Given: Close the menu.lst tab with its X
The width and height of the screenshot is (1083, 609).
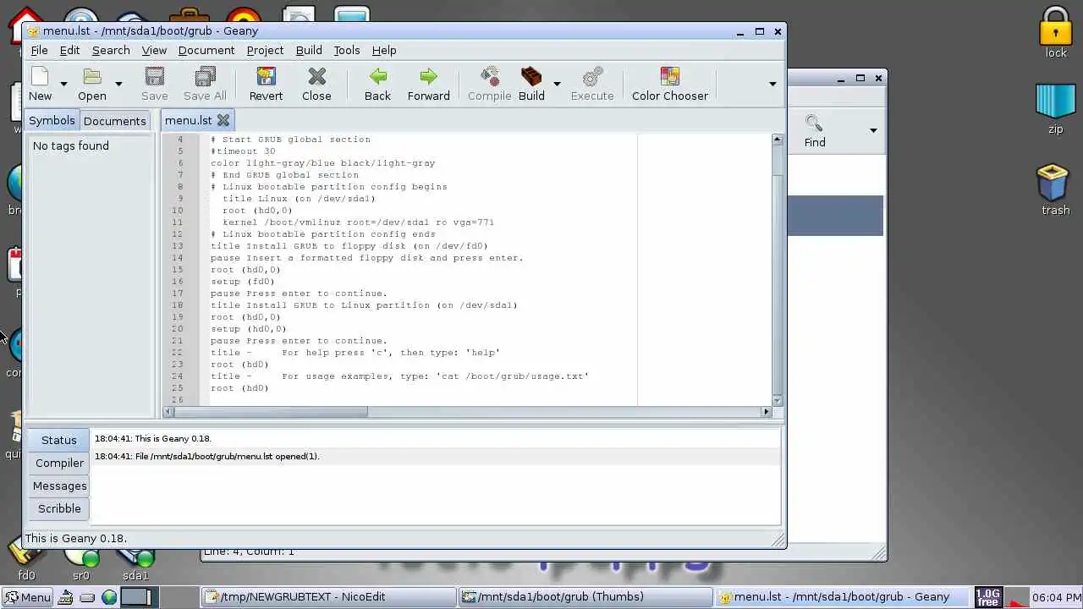Looking at the screenshot, I should (x=223, y=120).
